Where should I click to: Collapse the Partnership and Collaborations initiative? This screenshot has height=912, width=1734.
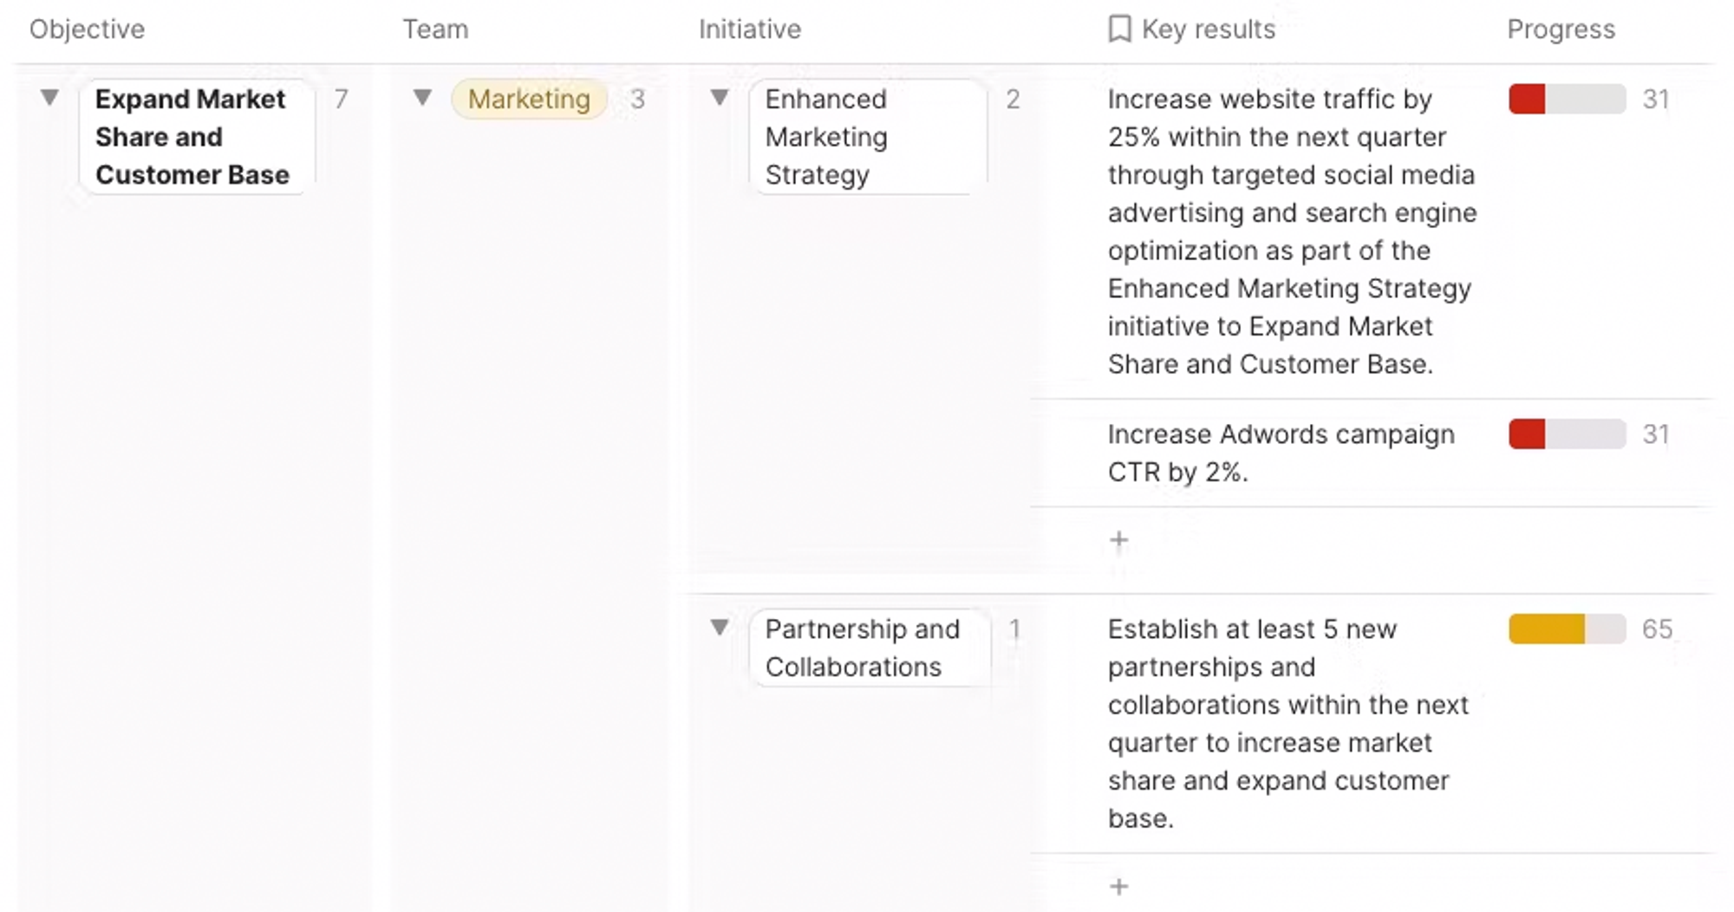click(x=719, y=628)
